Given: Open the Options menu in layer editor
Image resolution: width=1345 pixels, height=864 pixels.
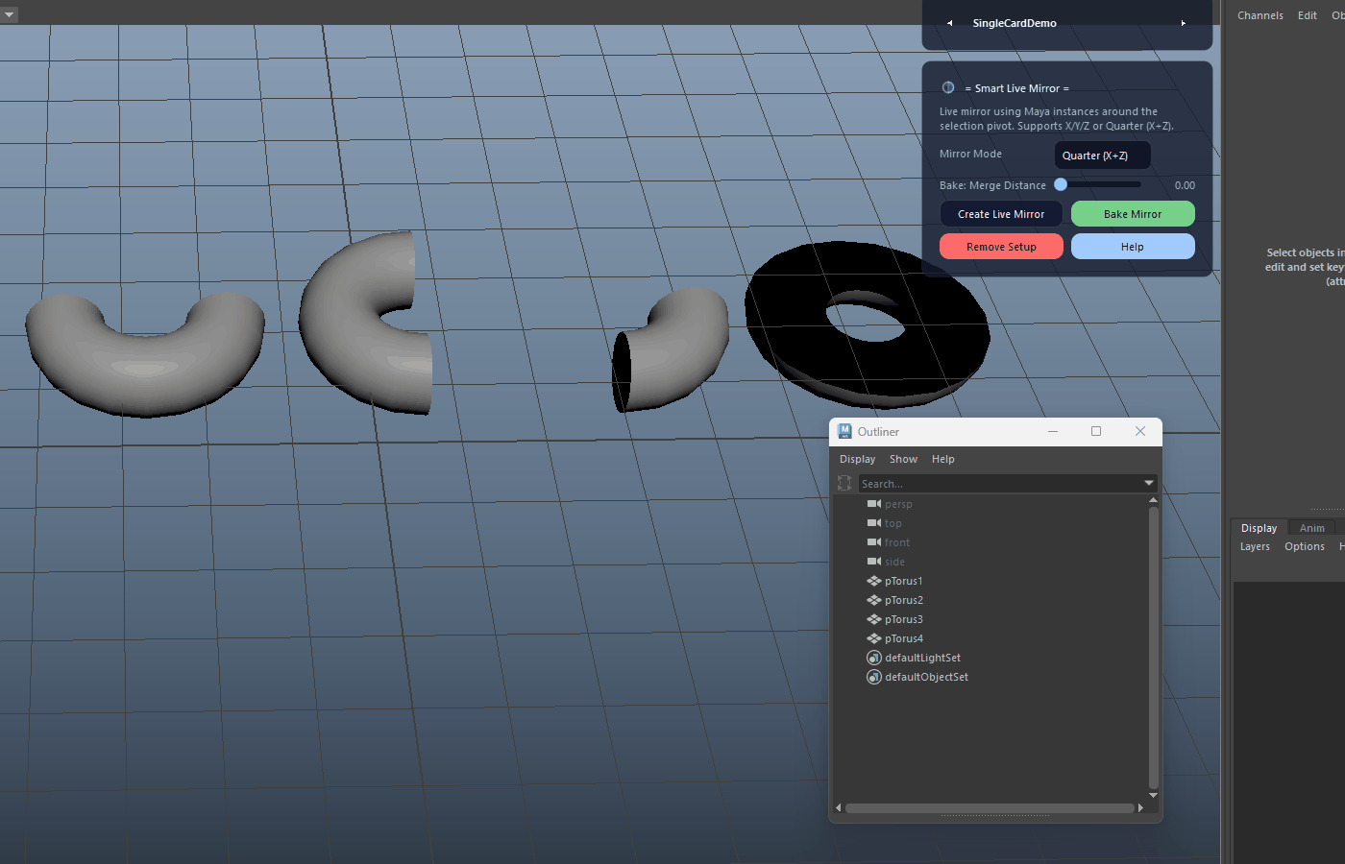Looking at the screenshot, I should tap(1304, 546).
